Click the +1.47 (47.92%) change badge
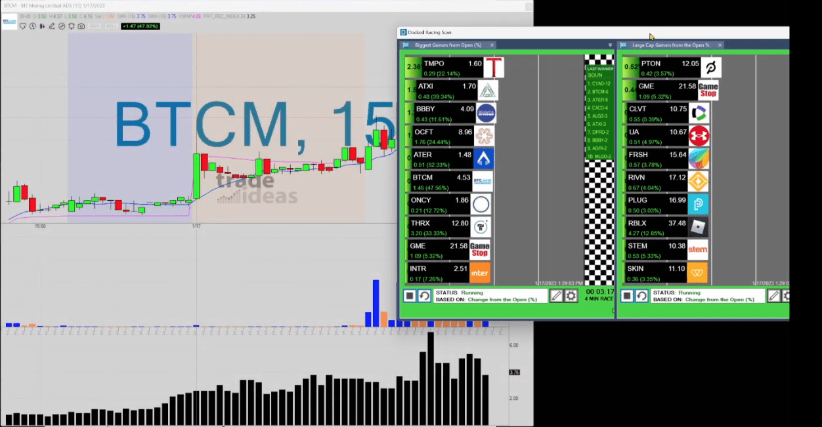Image resolution: width=822 pixels, height=427 pixels. [141, 26]
